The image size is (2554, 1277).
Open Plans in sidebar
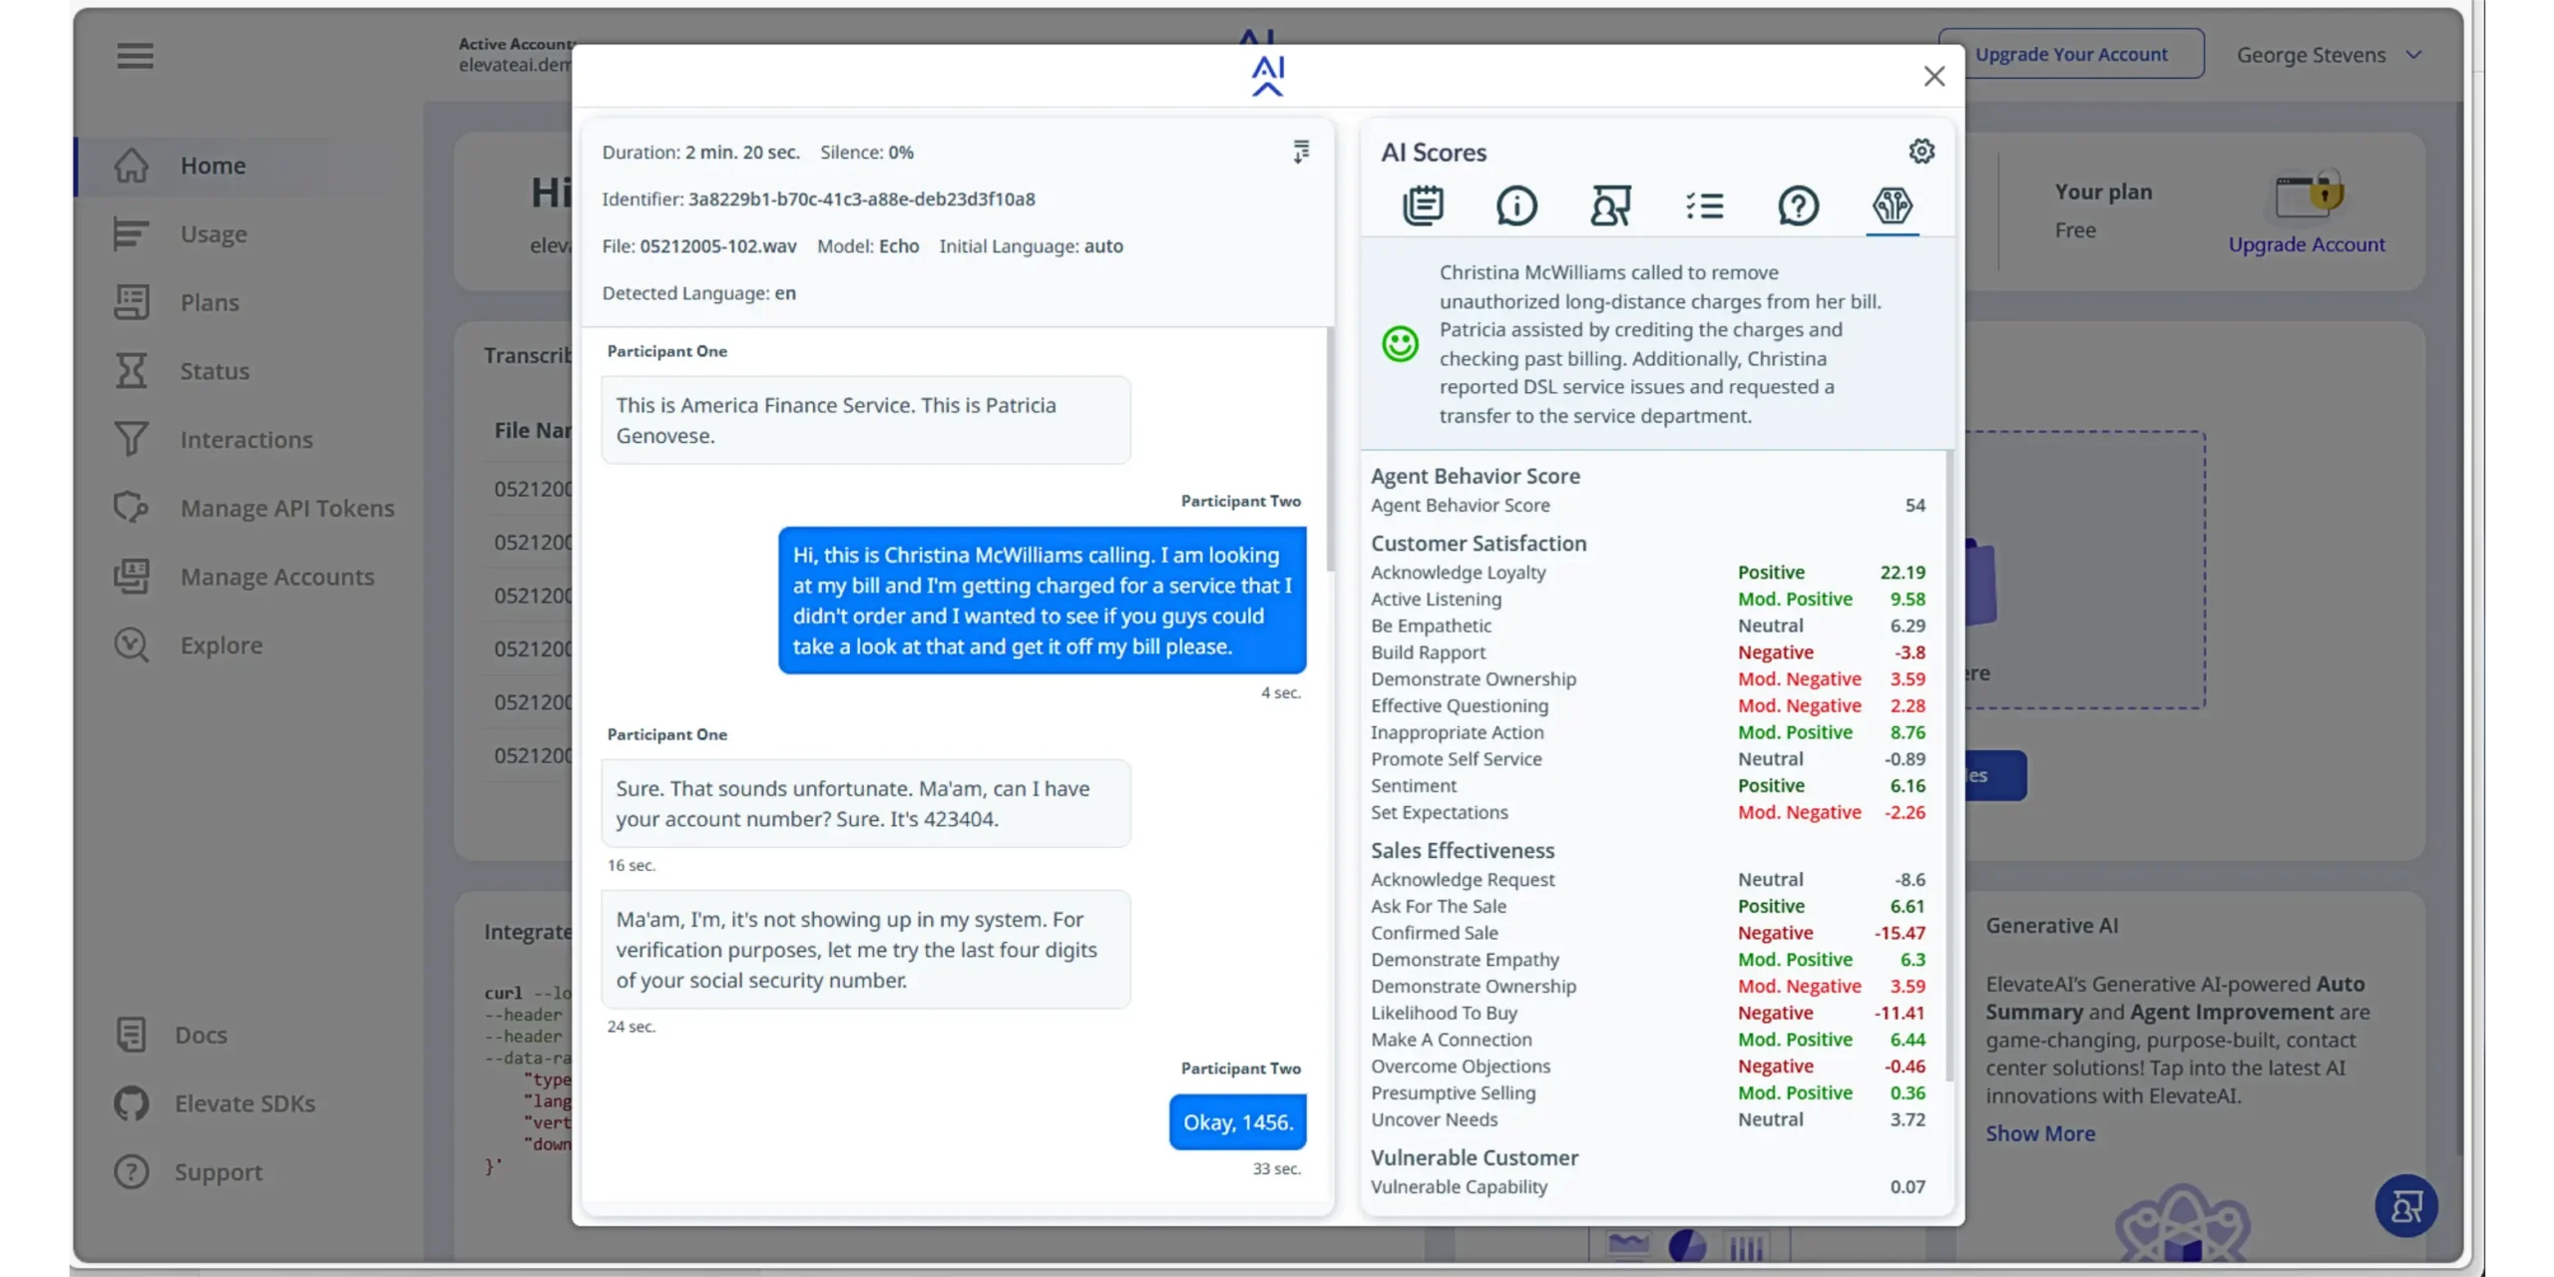tap(210, 302)
